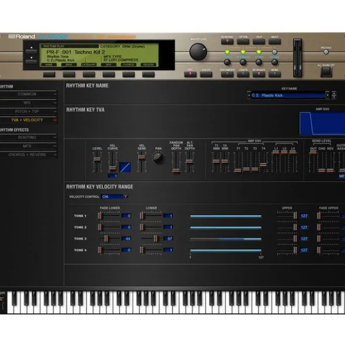Click soft button under NAME on LCD
Viewport: 345px width, 346px height.
point(49,74)
